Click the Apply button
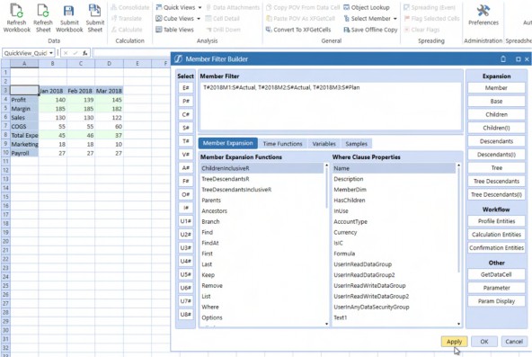532x357 pixels. pos(454,342)
